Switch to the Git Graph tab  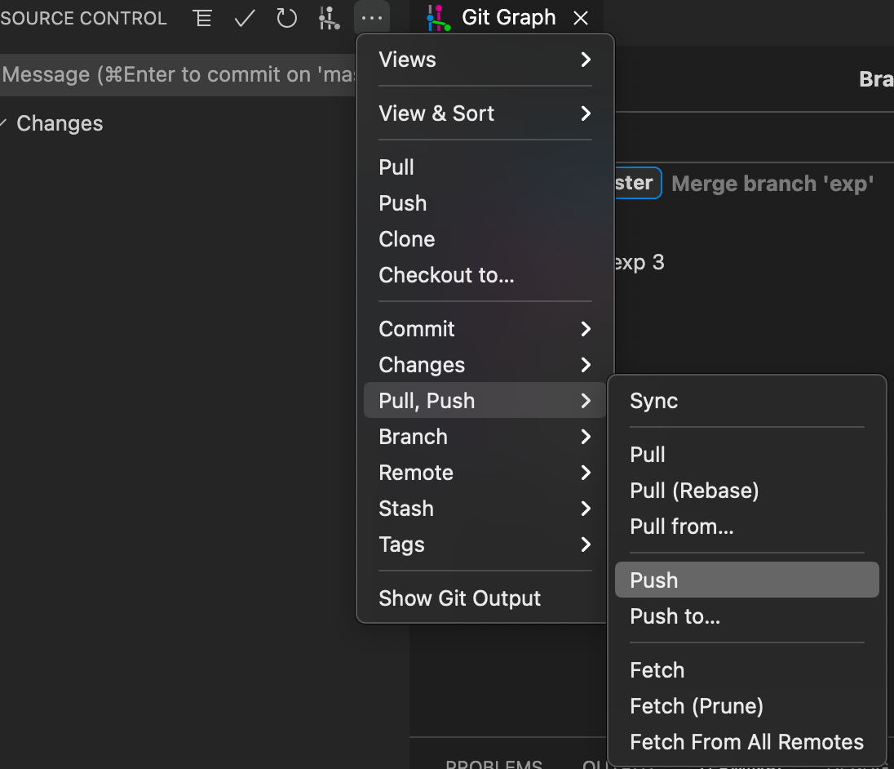click(508, 18)
